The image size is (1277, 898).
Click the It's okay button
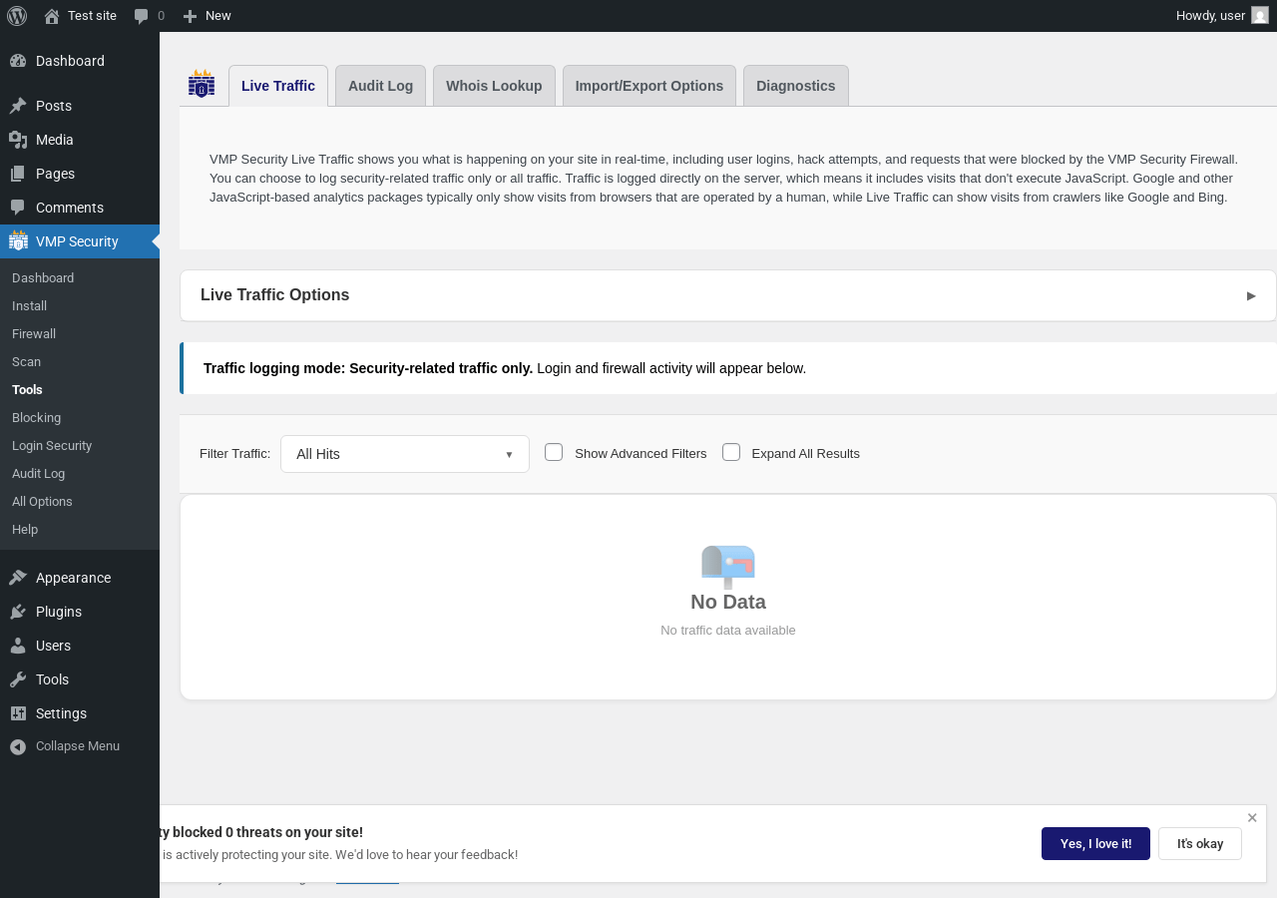pos(1200,843)
